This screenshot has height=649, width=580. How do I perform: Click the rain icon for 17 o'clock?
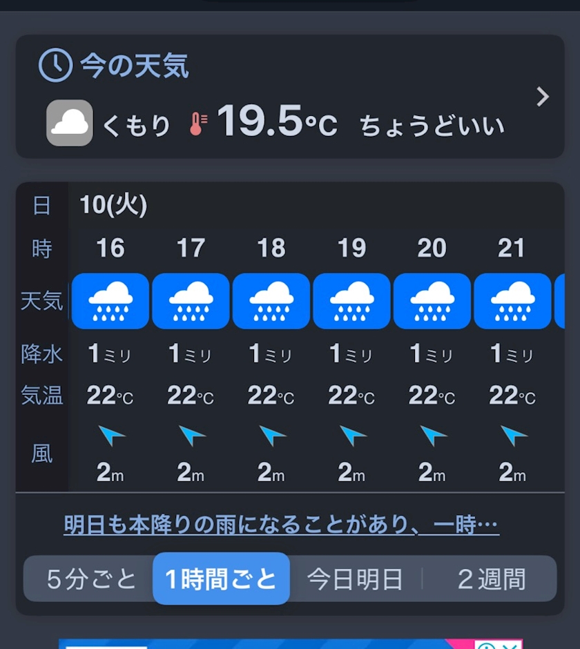click(191, 301)
